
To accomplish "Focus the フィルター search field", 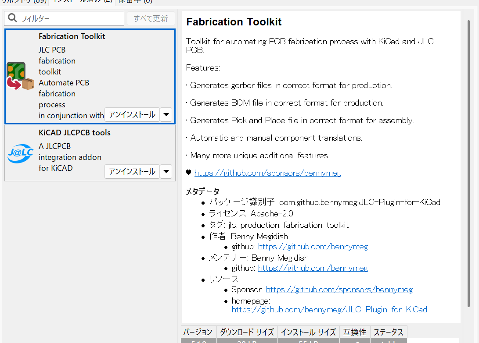I will click(x=64, y=18).
